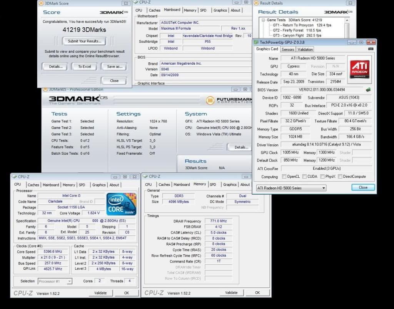The height and width of the screenshot is (309, 394).
Task: Click the title icon of the CPU-Z Mainboard window
Action: click(x=136, y=2)
